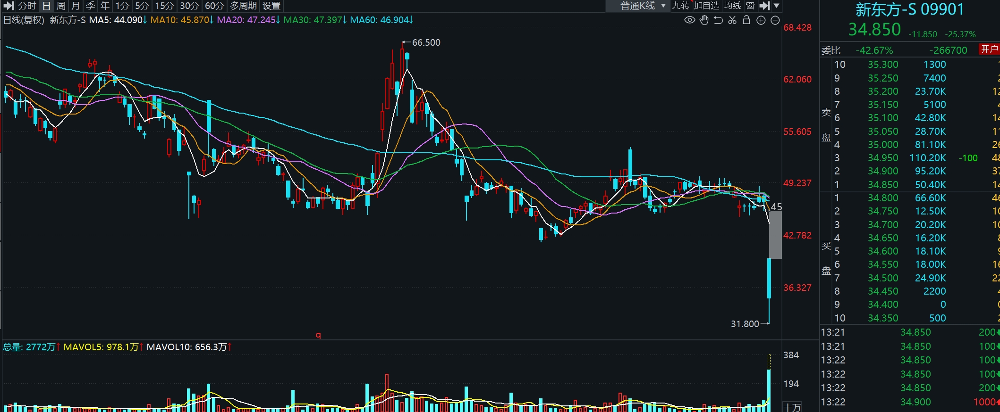This screenshot has width=1000, height=412.
Task: Click the left-side collapse arrow icon
Action: click(8, 6)
